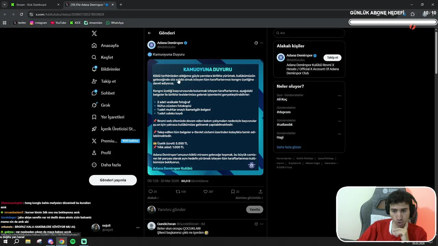438x246 pixels.
Task: Click the Yanıtla button
Action: click(x=255, y=209)
